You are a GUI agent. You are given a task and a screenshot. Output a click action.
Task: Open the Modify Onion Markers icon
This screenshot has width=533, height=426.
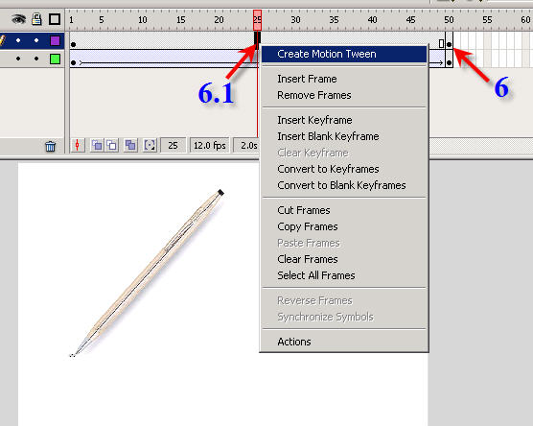(x=150, y=146)
